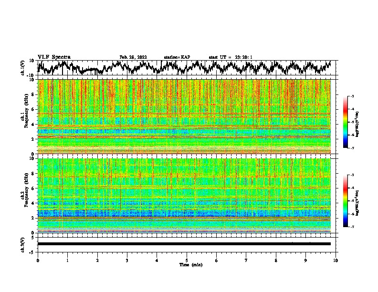
Task: Click the "4" kHz tick on ch.1 spectrogram
Action: tap(33, 125)
